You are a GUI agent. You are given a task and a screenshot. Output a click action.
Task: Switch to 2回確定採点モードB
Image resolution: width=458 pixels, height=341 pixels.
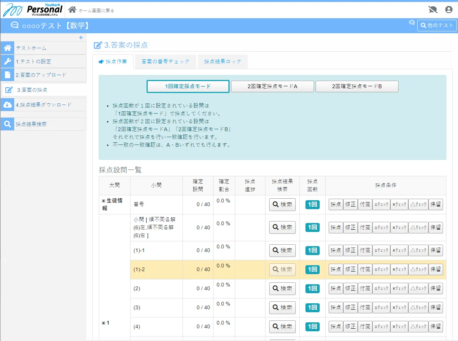(357, 86)
